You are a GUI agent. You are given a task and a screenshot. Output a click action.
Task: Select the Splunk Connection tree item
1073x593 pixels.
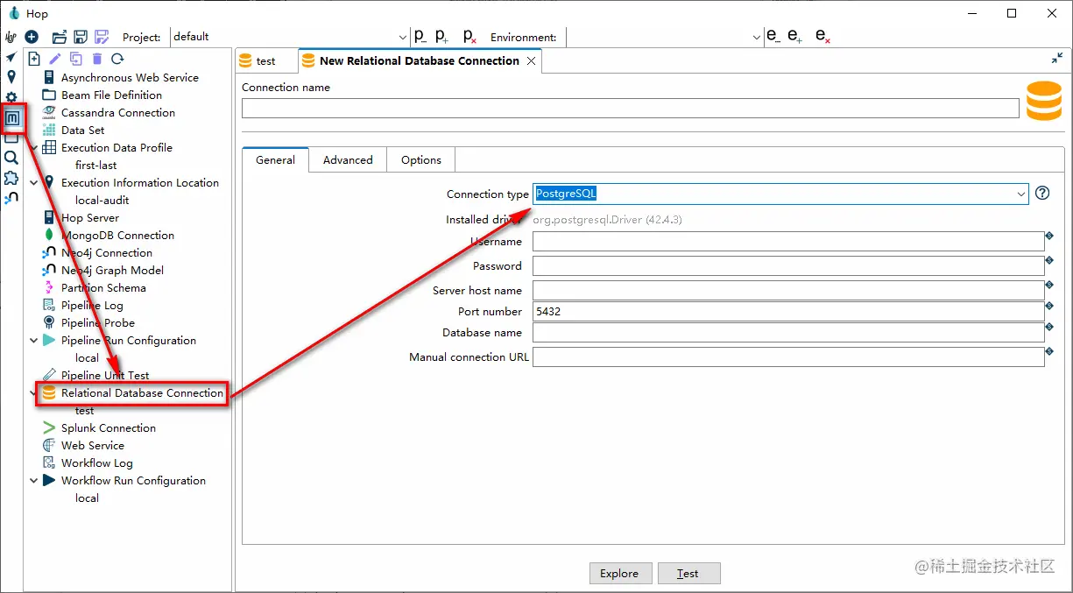click(109, 428)
